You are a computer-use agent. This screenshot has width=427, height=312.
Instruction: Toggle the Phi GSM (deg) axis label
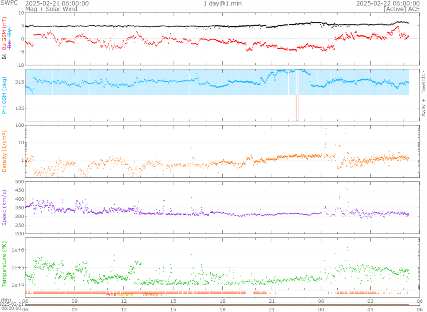click(x=4, y=96)
